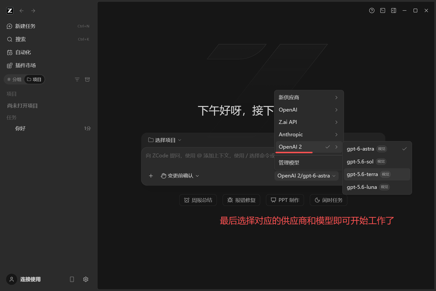
Task: Focus the ZCode prompt input field
Action: [x=210, y=156]
